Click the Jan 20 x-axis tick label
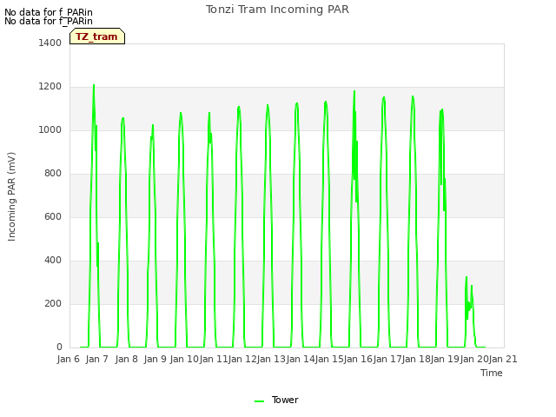This screenshot has height=417, width=556. [x=474, y=359]
